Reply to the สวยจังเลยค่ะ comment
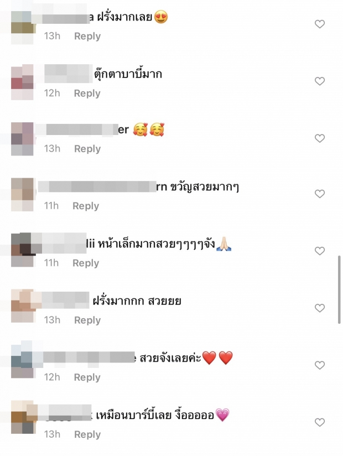The image size is (343, 456). [x=87, y=377]
